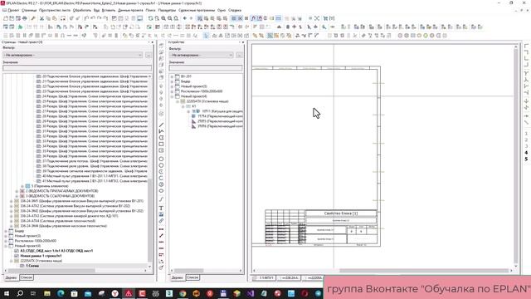Open the Справка menu
The image size is (531, 299).
point(235,10)
